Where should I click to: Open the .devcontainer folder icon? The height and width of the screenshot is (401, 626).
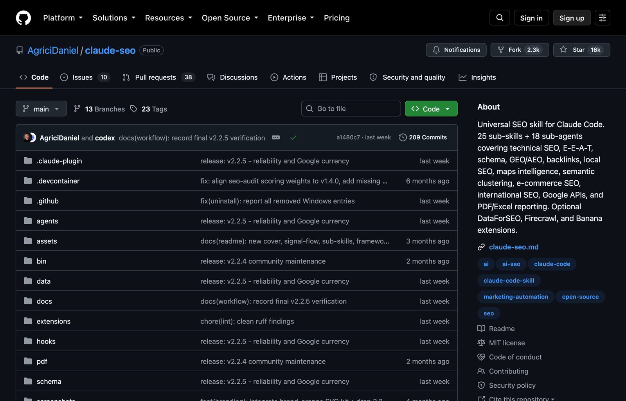28,181
